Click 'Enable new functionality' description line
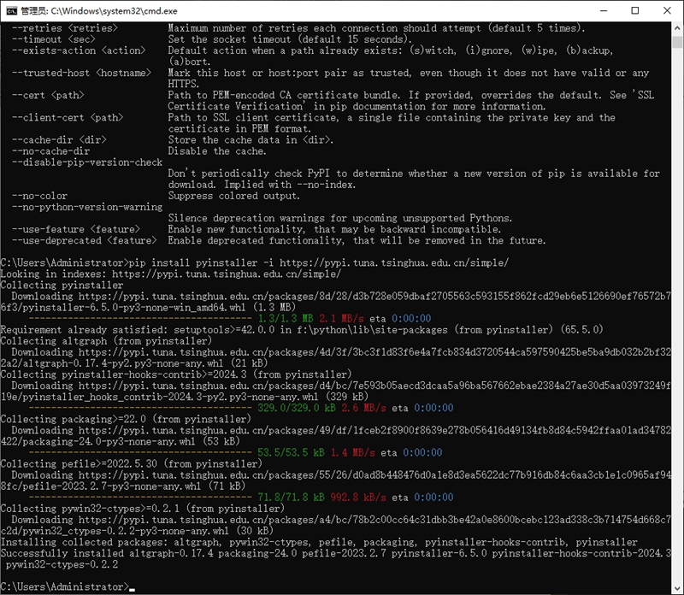Viewport: 684px width, 595px height. tap(334, 229)
